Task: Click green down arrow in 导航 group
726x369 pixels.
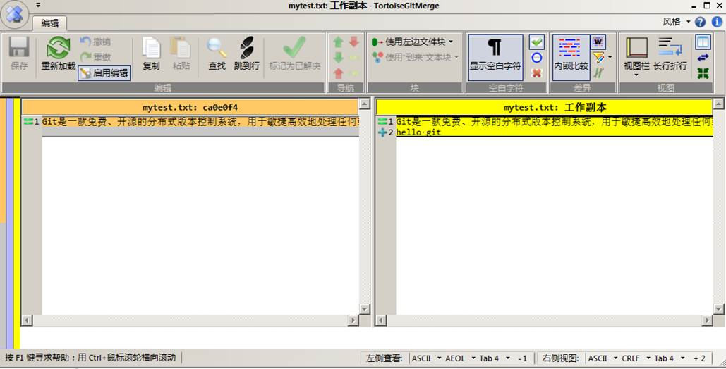Action: 339,57
